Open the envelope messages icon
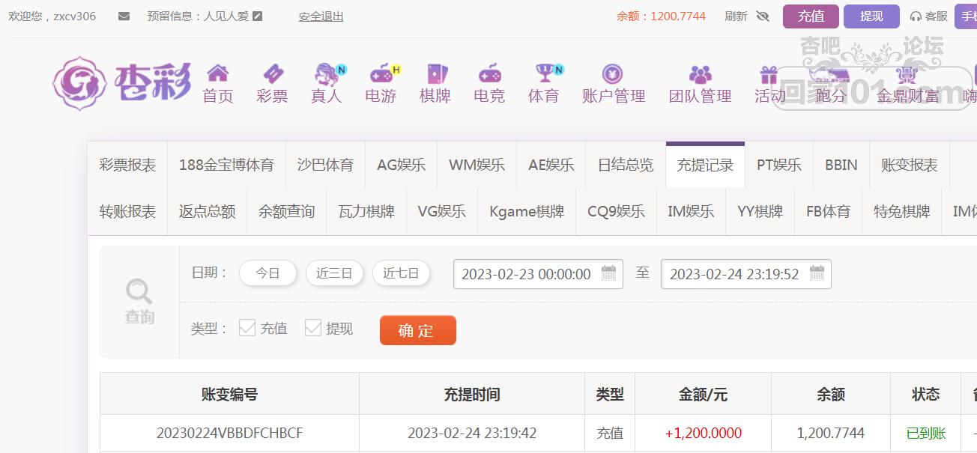 [x=124, y=16]
